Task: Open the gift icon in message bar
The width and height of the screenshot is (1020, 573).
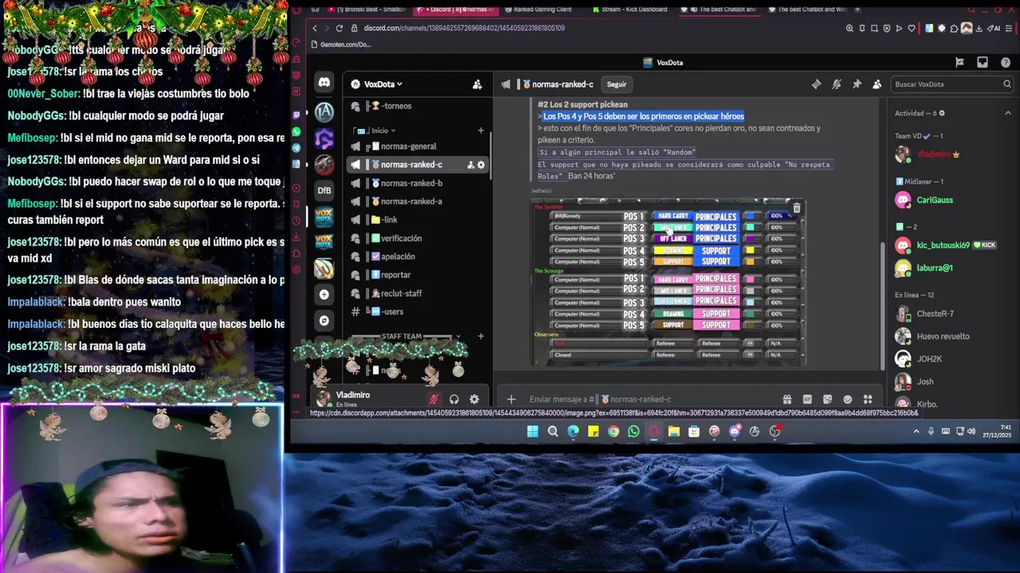Action: click(787, 400)
